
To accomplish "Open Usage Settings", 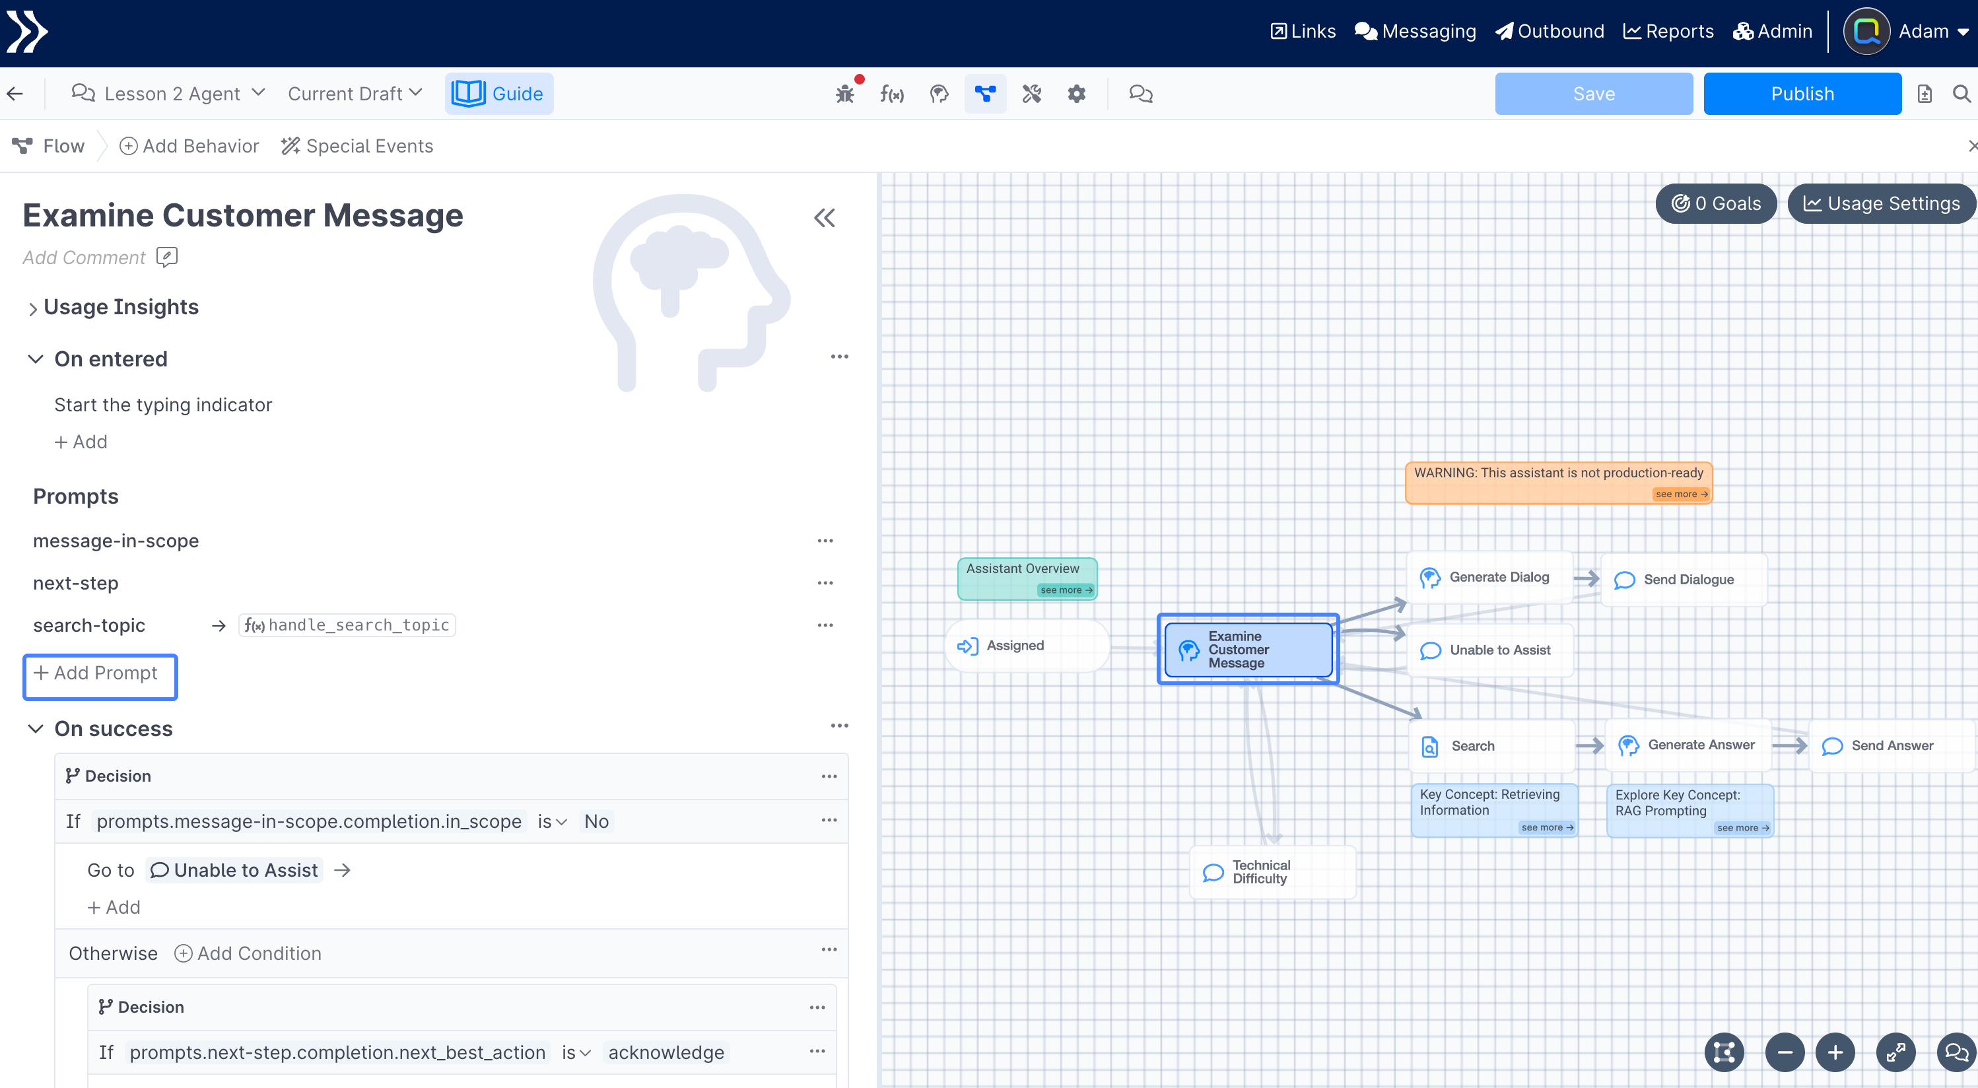I will pyautogui.click(x=1881, y=203).
